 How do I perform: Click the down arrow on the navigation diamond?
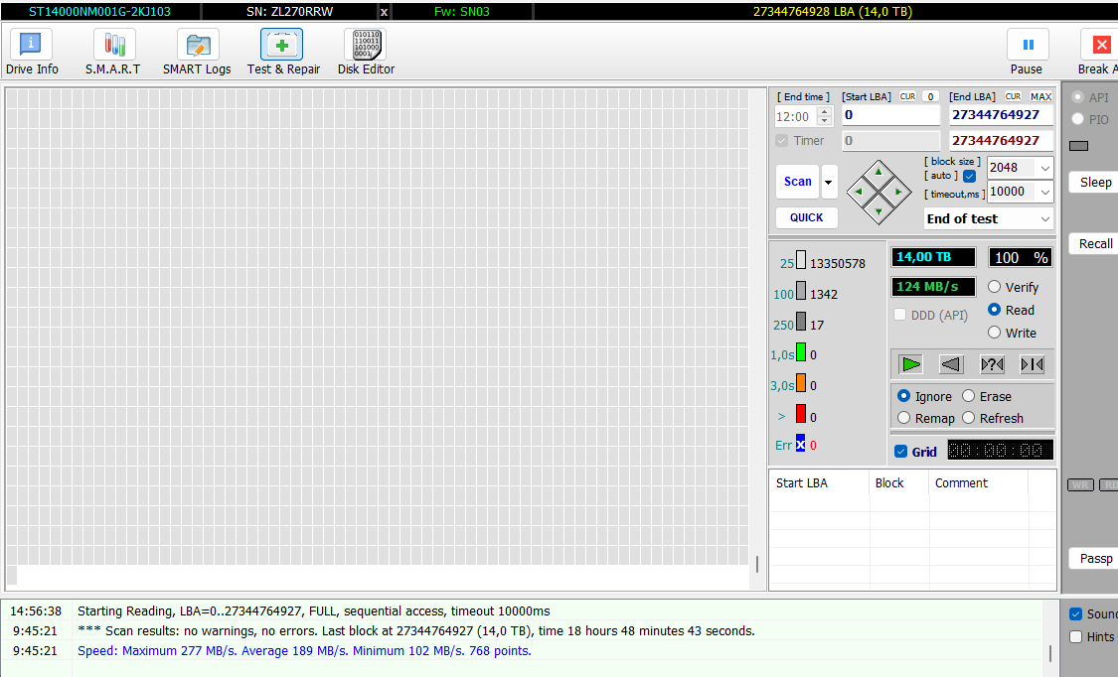[878, 211]
